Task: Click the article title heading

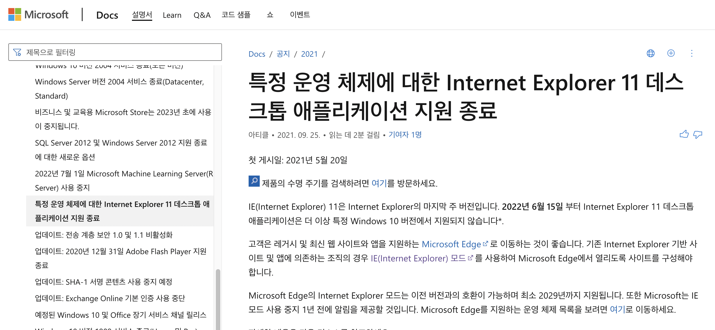Action: pos(466,96)
